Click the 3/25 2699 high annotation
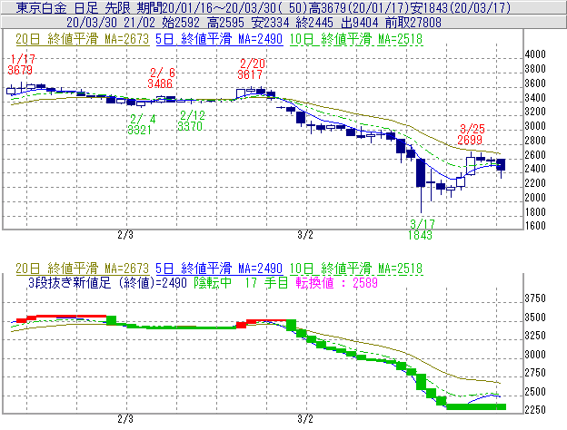 (471, 134)
